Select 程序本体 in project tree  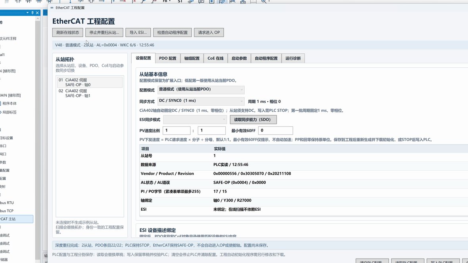click(x=10, y=103)
